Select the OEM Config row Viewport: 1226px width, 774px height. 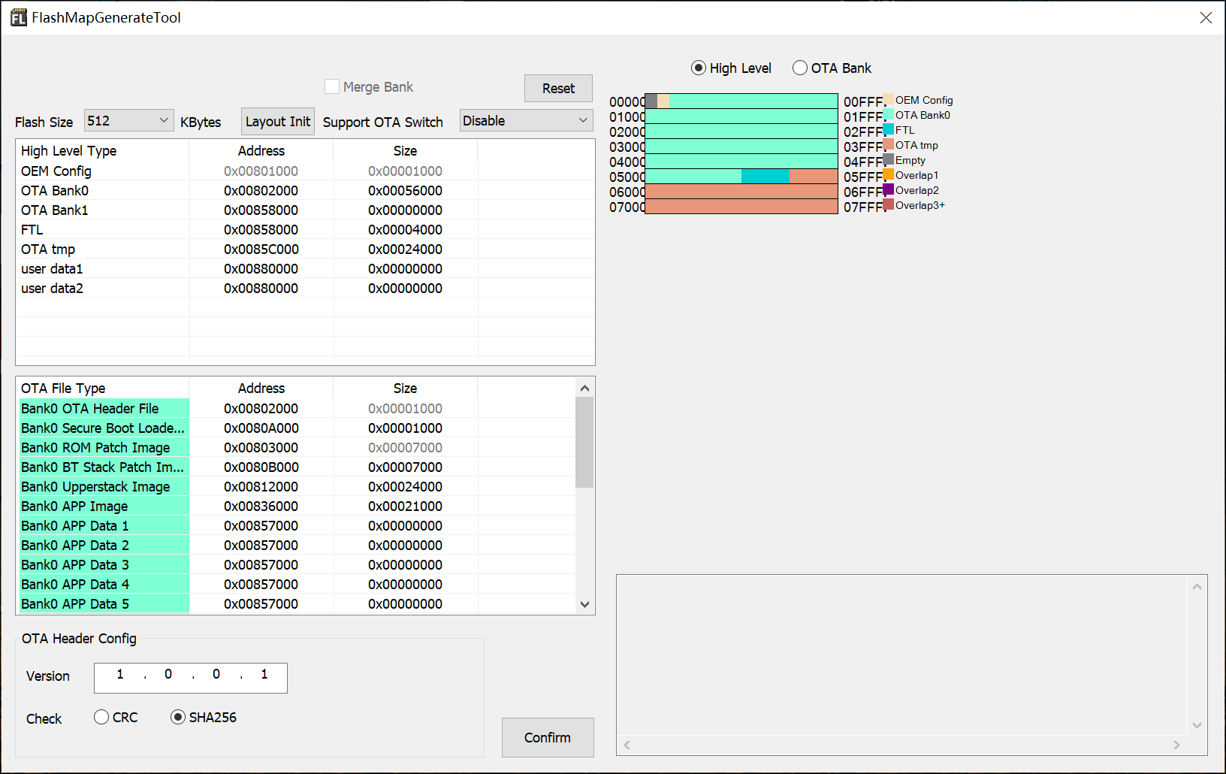click(305, 171)
